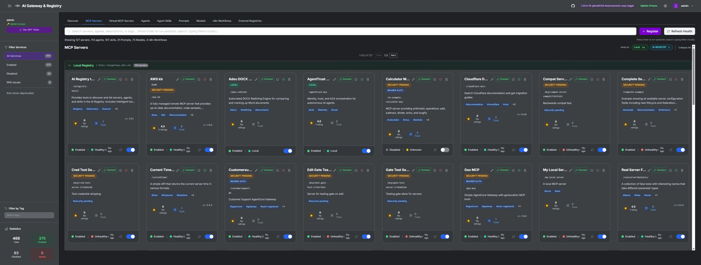
Task: View the AI Registry tools security shield
Action: tap(126, 79)
